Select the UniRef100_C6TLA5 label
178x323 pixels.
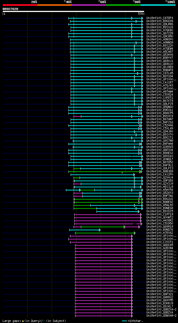click(x=160, y=73)
